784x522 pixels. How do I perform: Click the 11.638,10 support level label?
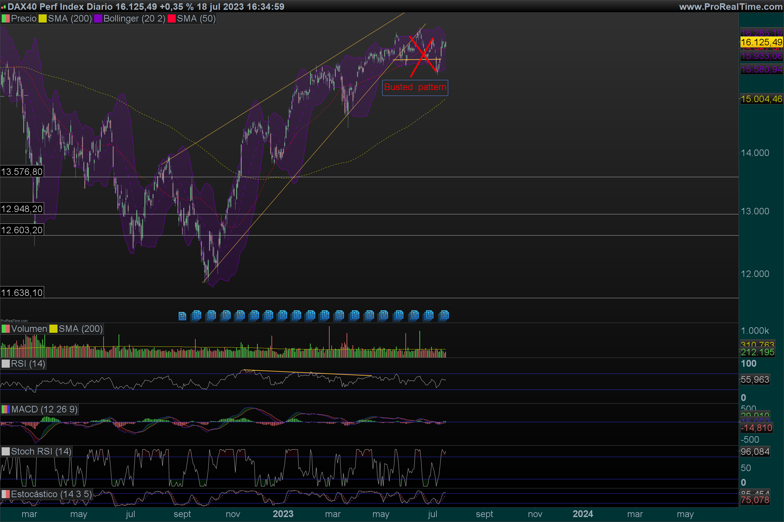coord(22,293)
